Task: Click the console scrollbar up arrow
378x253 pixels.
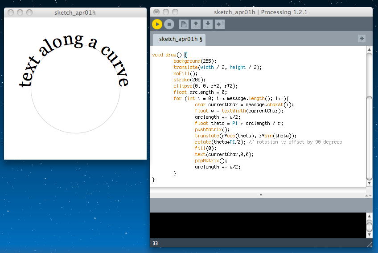Action: coord(369,216)
